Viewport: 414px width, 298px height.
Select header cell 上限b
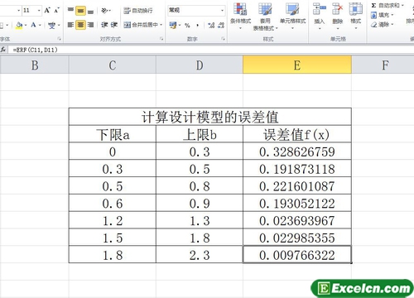pos(200,134)
